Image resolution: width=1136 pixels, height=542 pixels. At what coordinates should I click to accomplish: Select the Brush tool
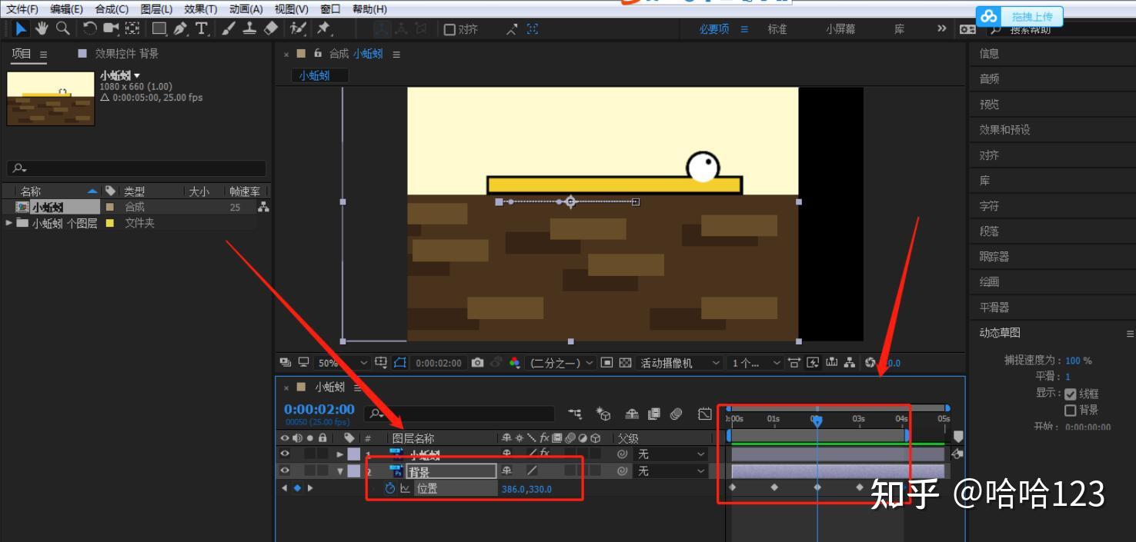click(229, 28)
